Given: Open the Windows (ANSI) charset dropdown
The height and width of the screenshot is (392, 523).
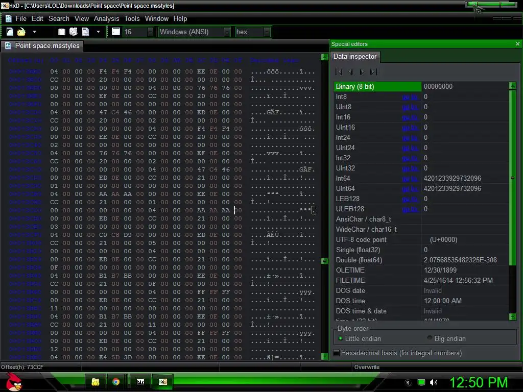Looking at the screenshot, I should [227, 32].
